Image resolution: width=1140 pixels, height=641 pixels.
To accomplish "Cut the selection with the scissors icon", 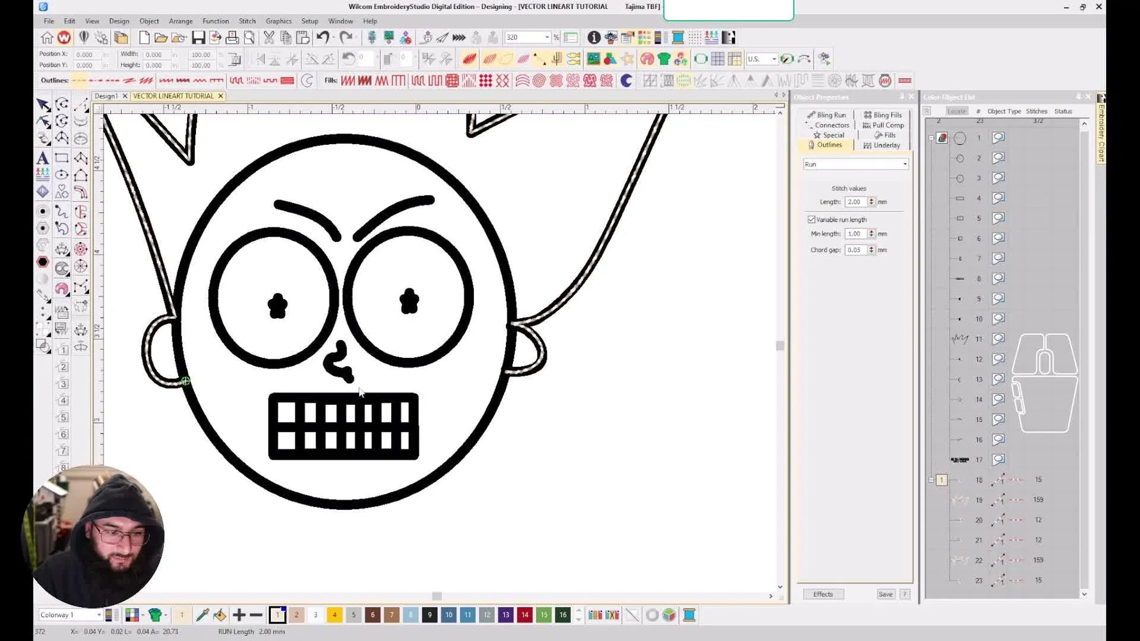I will pos(268,37).
